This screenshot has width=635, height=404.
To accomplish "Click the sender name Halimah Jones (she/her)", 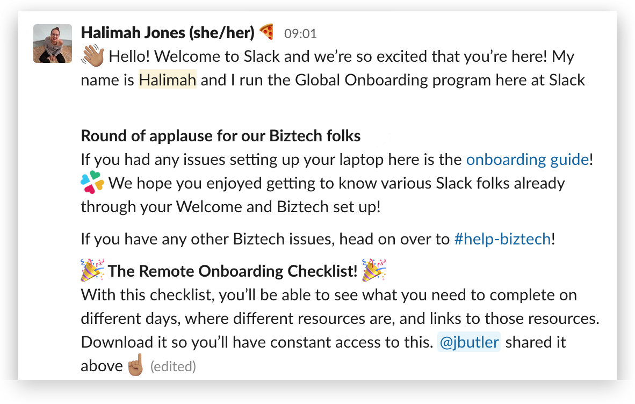I will 168,33.
